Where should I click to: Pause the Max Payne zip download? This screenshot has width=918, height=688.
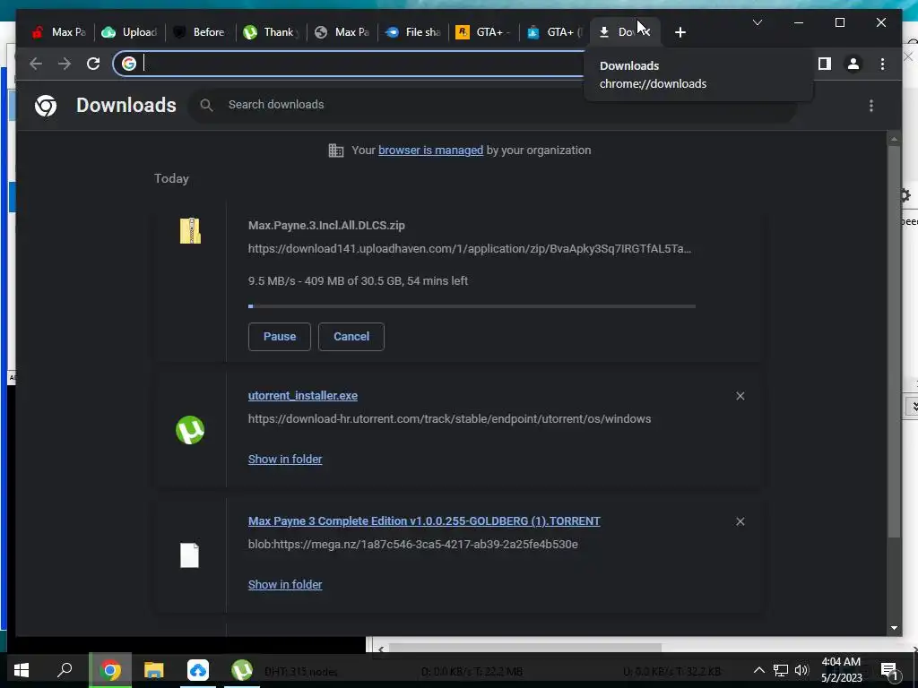click(280, 337)
